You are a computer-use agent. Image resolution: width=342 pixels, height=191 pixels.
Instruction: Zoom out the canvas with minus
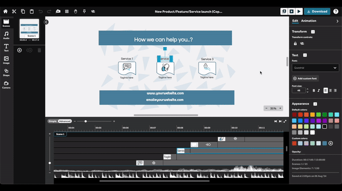tap(266, 108)
